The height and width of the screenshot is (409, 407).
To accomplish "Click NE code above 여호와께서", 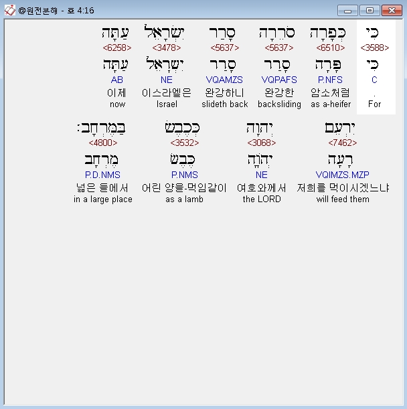I will coord(262,175).
